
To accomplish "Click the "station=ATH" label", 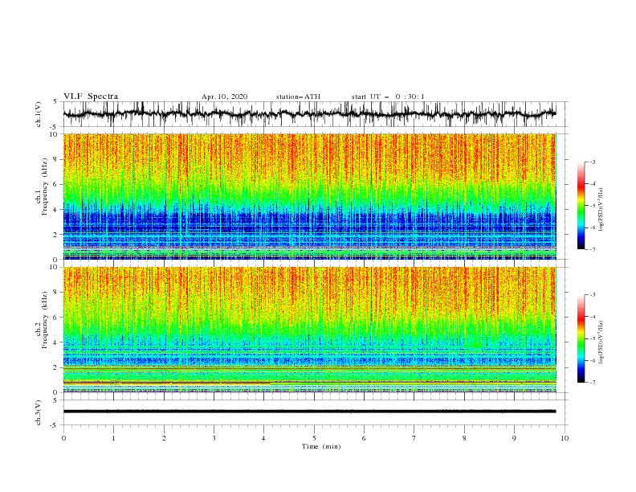I will tap(298, 96).
